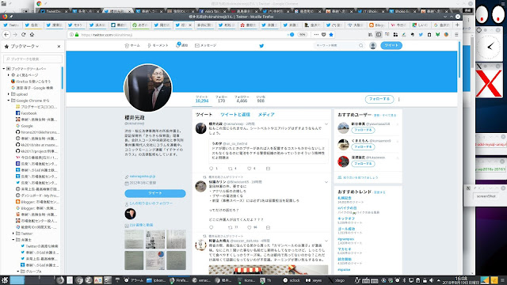The image size is (507, 285).
Task: Show site information icon in address bar
Action: click(71, 35)
